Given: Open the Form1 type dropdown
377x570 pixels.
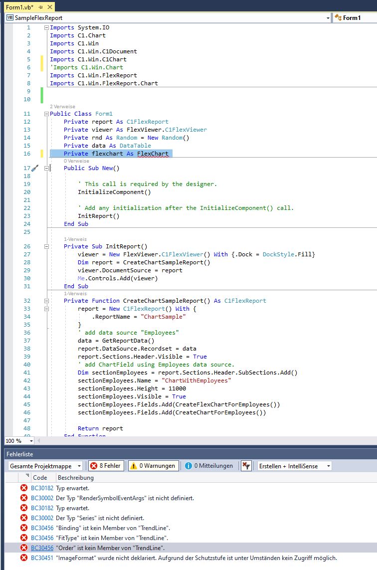Looking at the screenshot, I should (355, 17).
